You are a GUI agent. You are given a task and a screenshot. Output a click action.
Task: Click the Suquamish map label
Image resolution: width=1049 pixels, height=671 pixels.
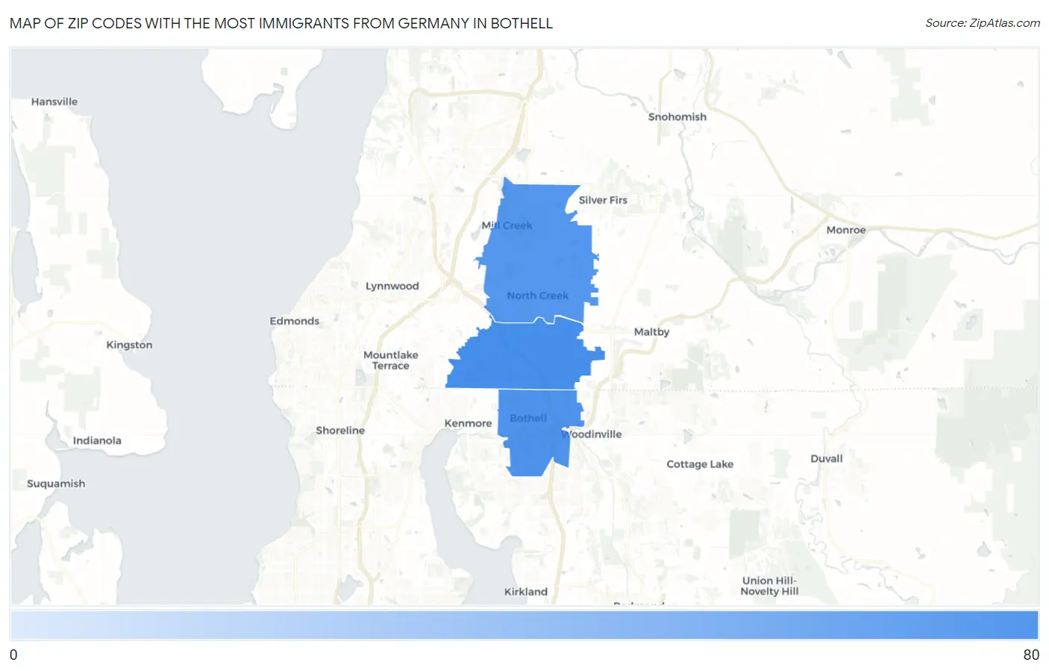56,484
